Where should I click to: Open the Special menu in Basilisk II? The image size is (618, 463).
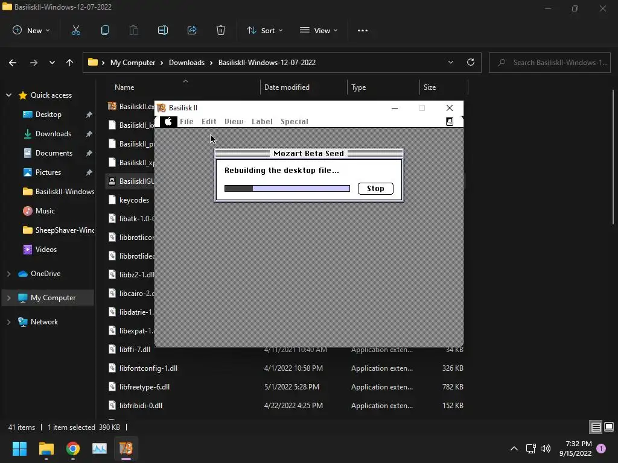pos(295,122)
